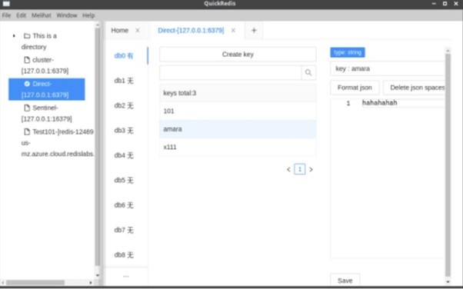Image resolution: width=463 pixels, height=289 pixels.
Task: Click the value text 'hahahahah' in editor
Action: 379,103
